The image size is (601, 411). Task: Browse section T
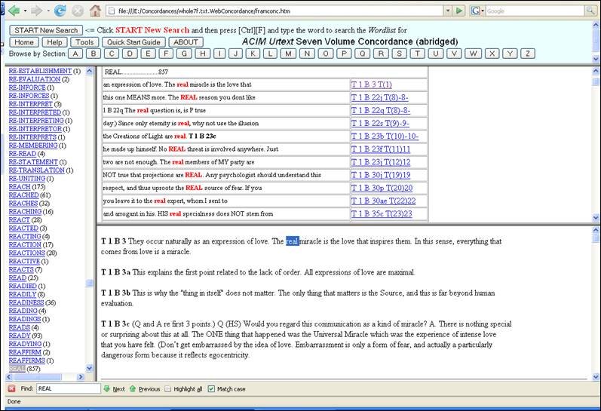pos(418,54)
